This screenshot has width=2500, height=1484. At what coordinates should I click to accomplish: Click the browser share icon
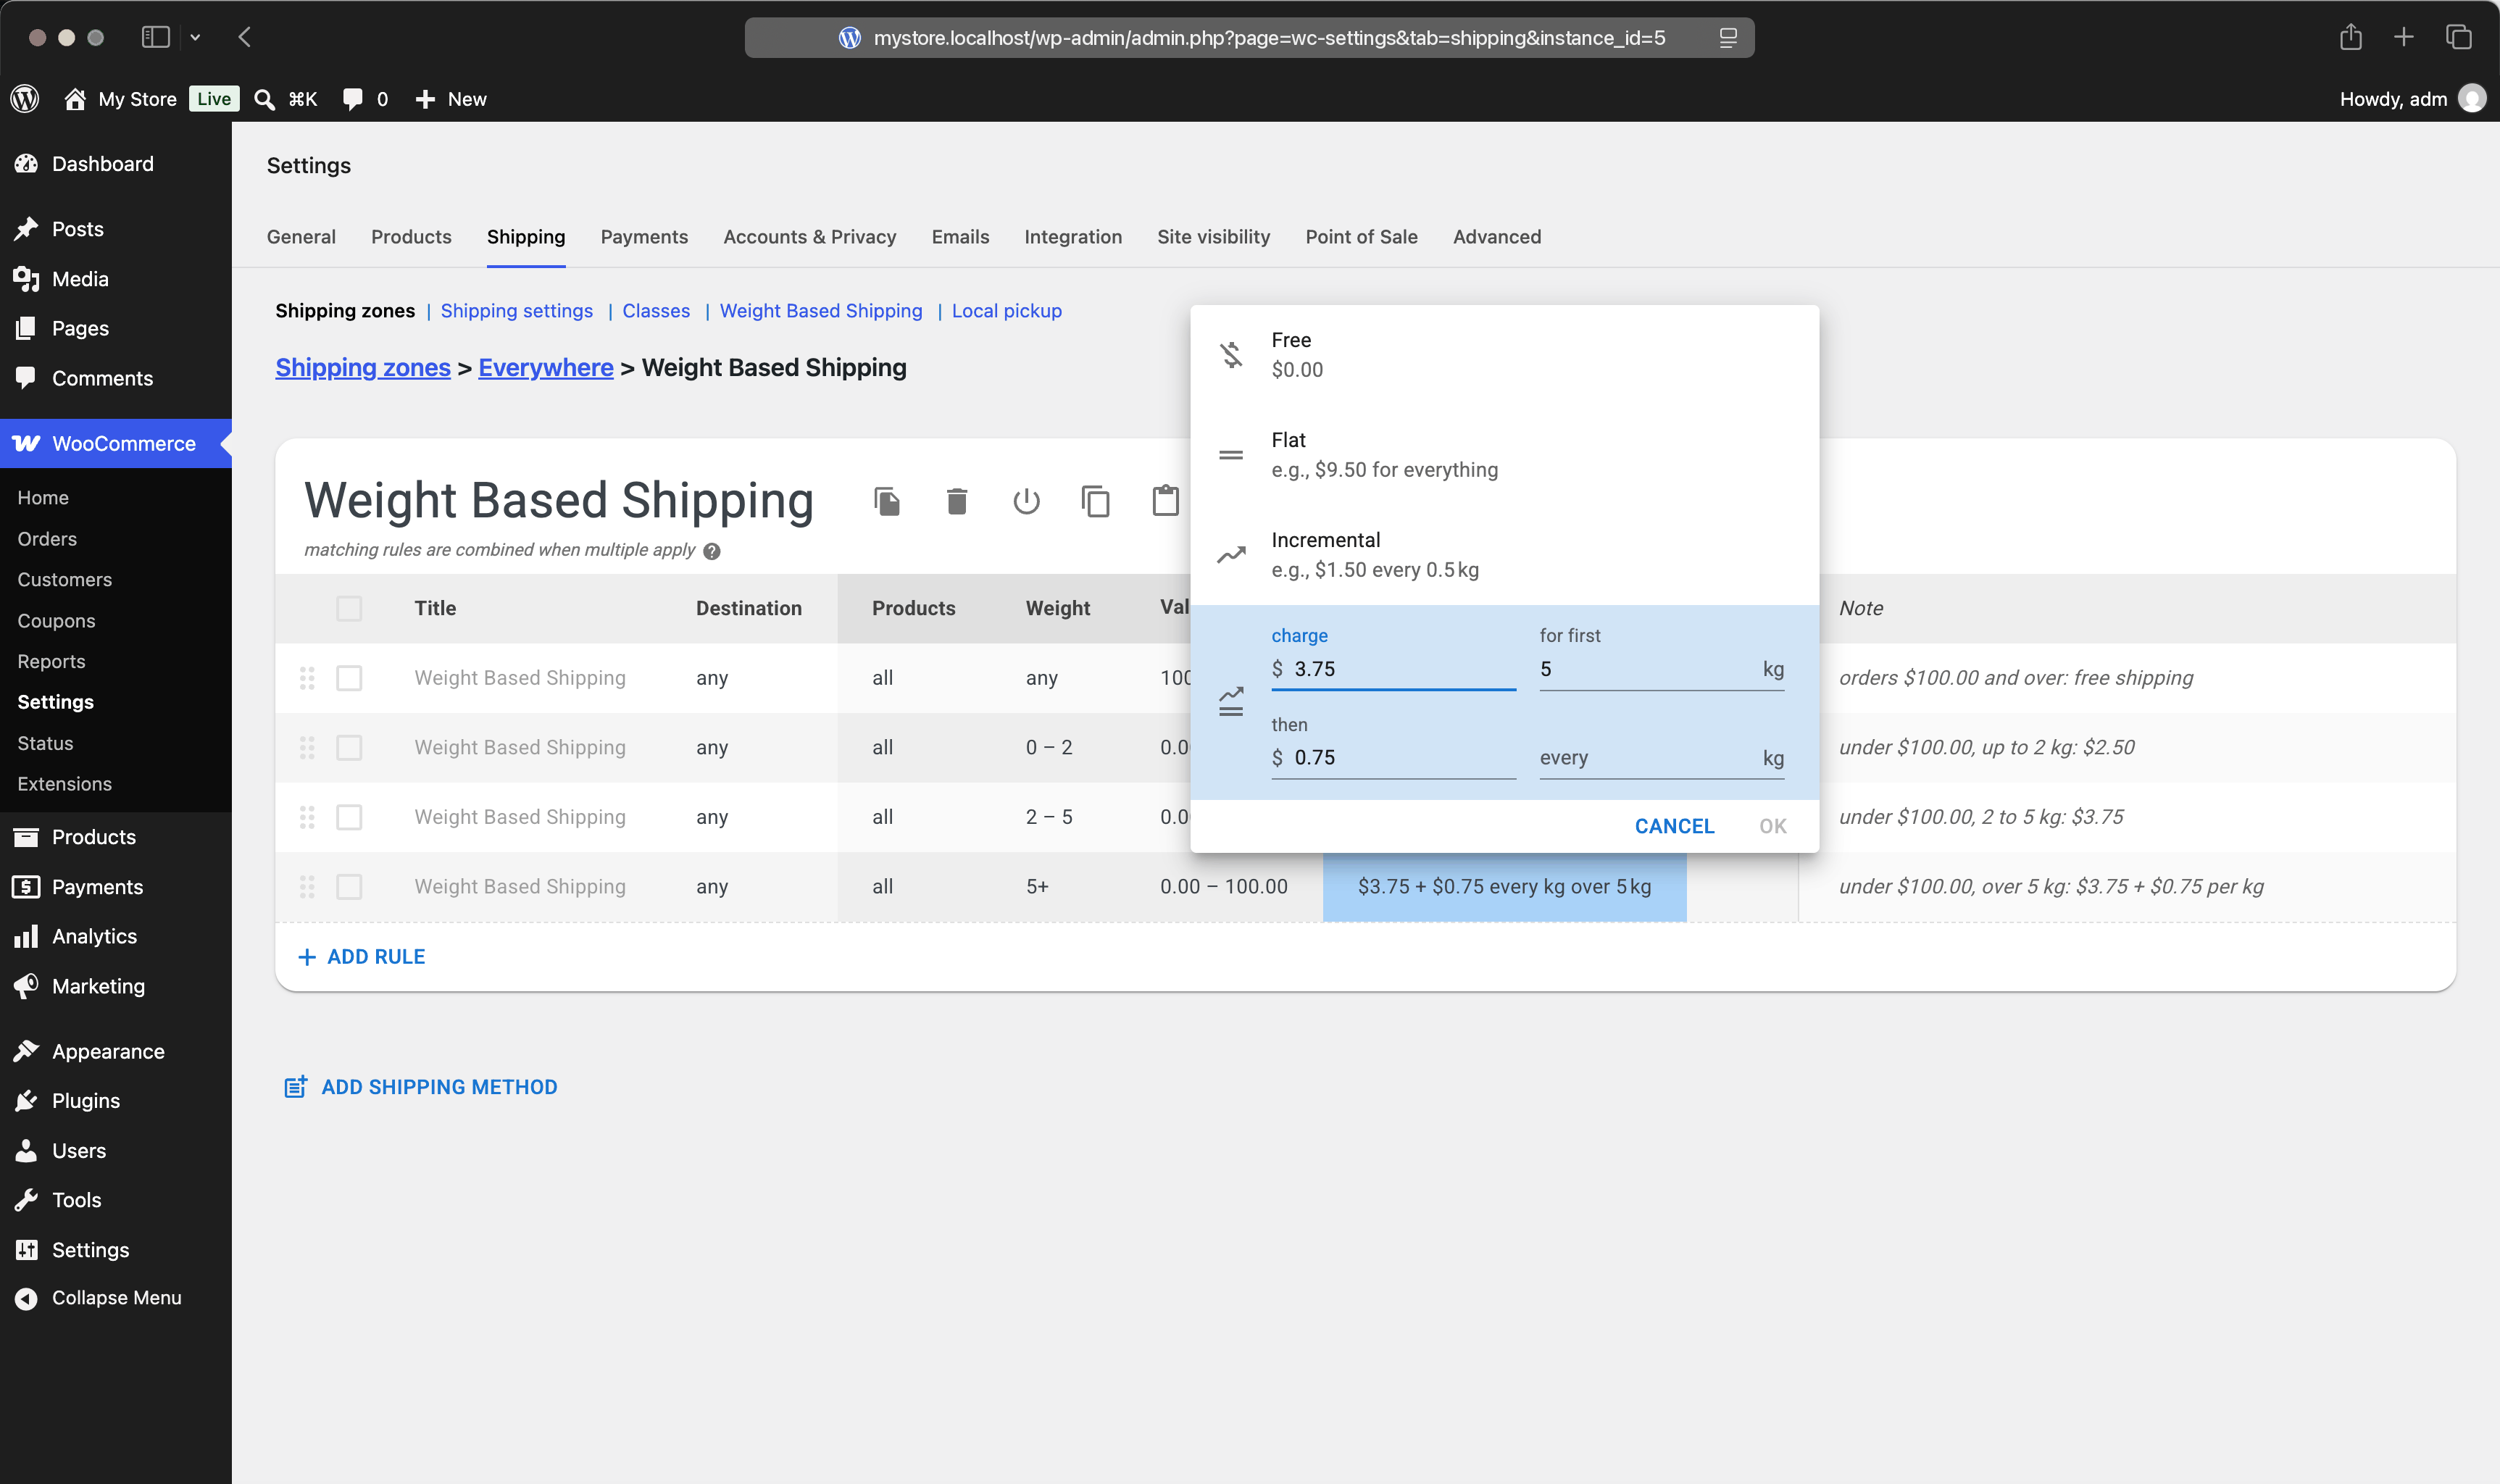click(x=2351, y=37)
